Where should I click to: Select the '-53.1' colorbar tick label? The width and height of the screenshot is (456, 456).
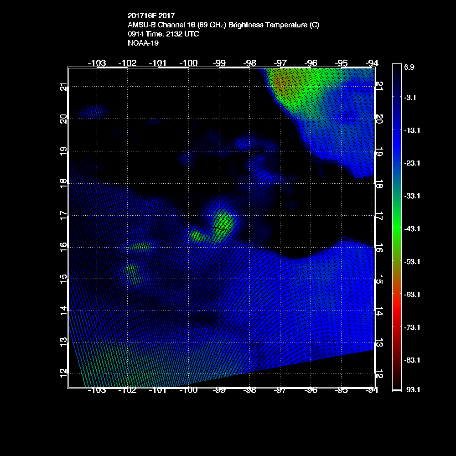pos(412,262)
